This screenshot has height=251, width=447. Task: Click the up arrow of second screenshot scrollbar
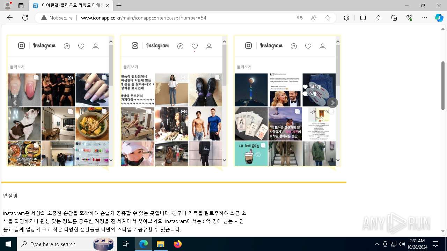point(225,41)
